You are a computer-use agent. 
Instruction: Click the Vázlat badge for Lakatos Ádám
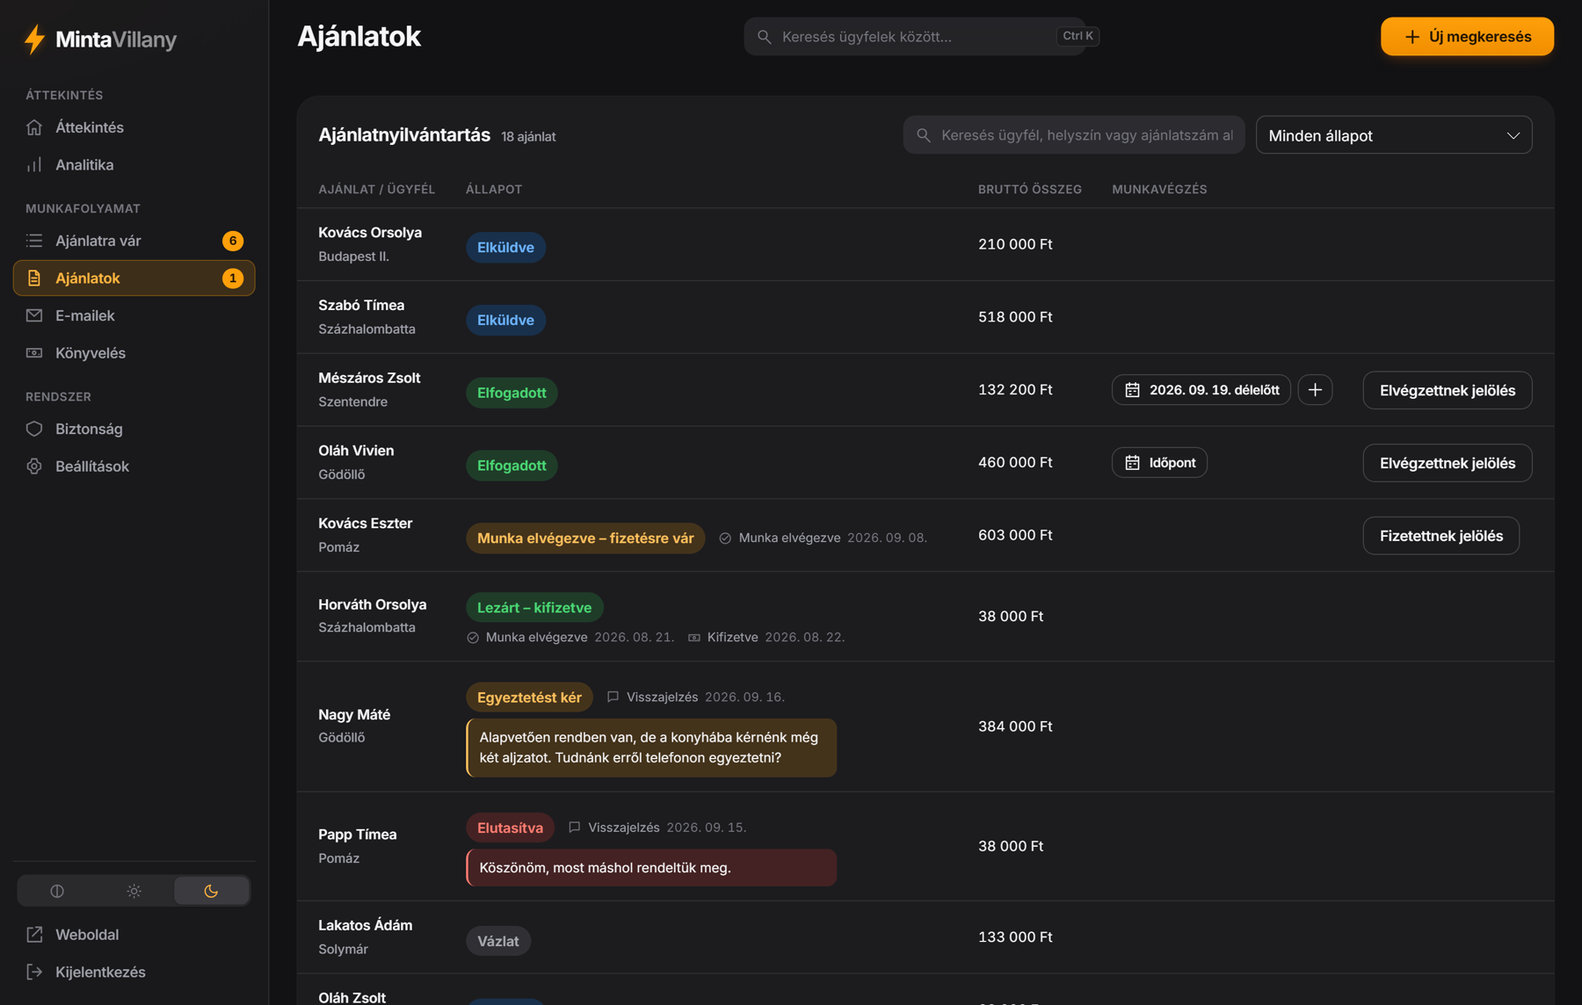(497, 941)
